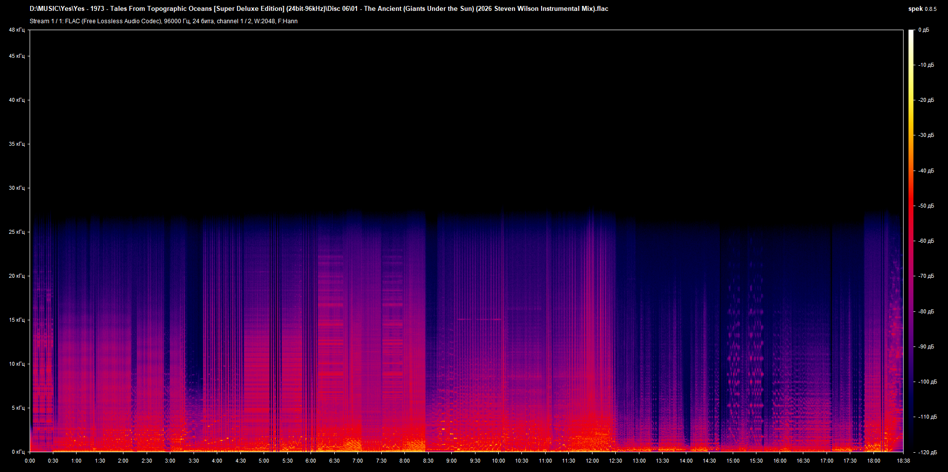
Task: Click the '40 кГц' frequency axis label
Action: point(17,100)
